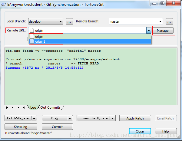Click the git.exe fetch command line
Screen dimensions: 182x141
[x=53, y=51]
